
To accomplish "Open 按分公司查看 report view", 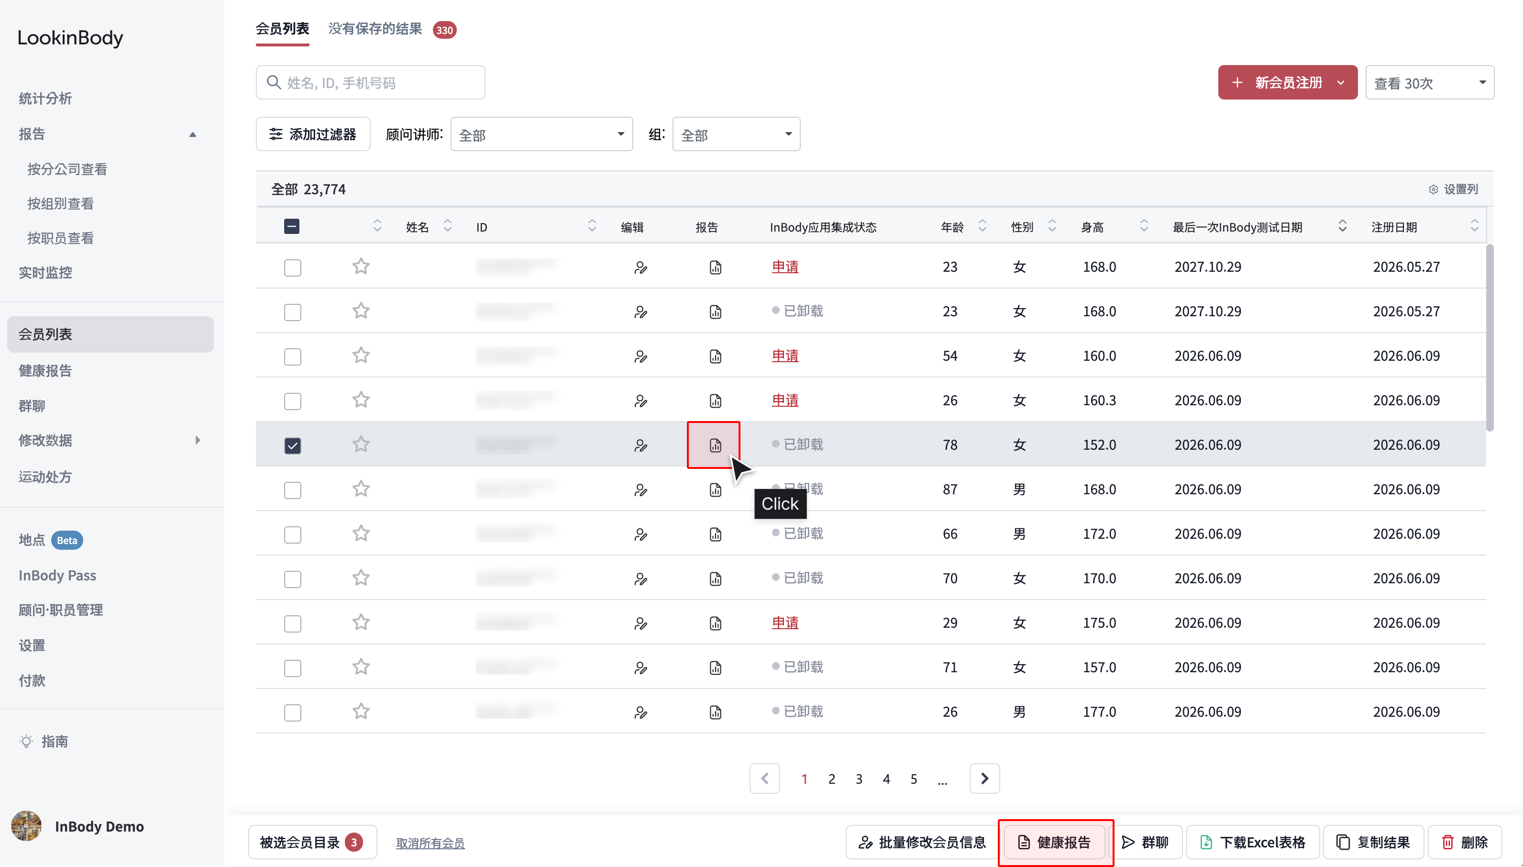I will tap(67, 169).
